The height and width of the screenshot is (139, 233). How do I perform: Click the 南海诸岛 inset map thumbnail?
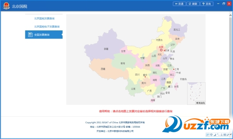[x=196, y=94]
